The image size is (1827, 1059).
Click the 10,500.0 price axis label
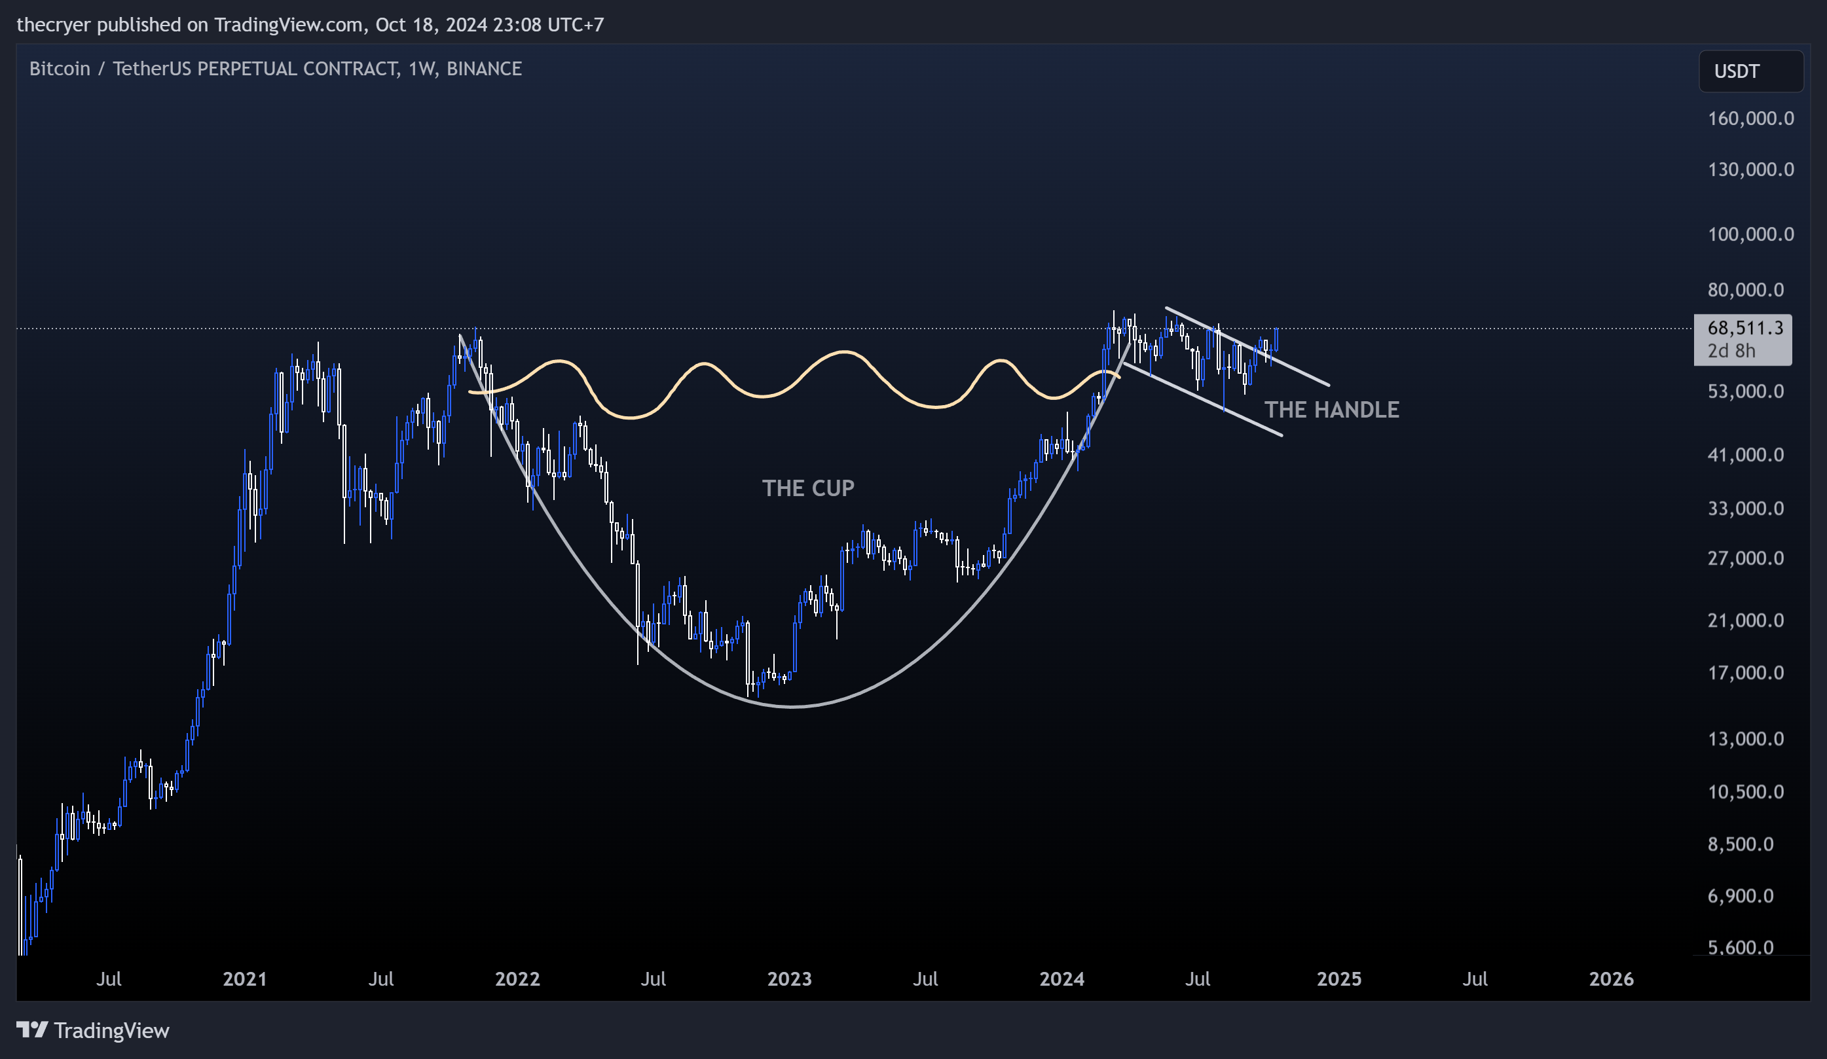coord(1745,791)
